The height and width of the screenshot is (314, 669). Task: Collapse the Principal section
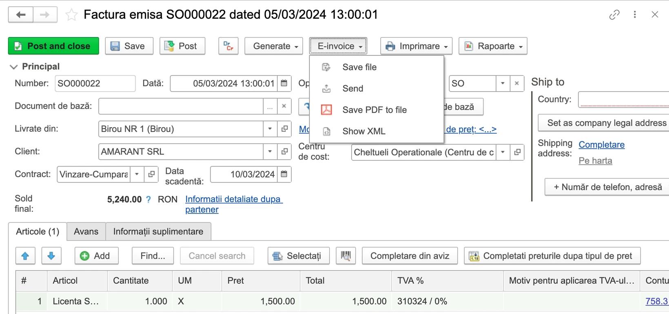[x=13, y=67]
